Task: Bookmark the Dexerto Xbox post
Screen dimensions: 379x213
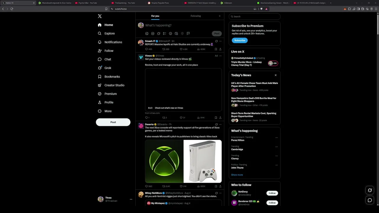Action: (216, 186)
